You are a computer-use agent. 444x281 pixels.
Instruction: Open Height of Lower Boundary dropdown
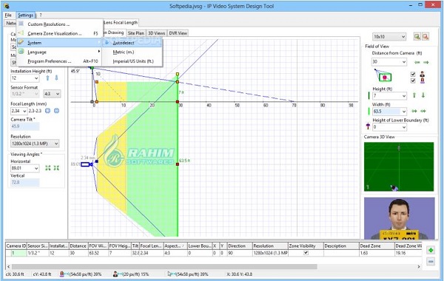[390, 127]
